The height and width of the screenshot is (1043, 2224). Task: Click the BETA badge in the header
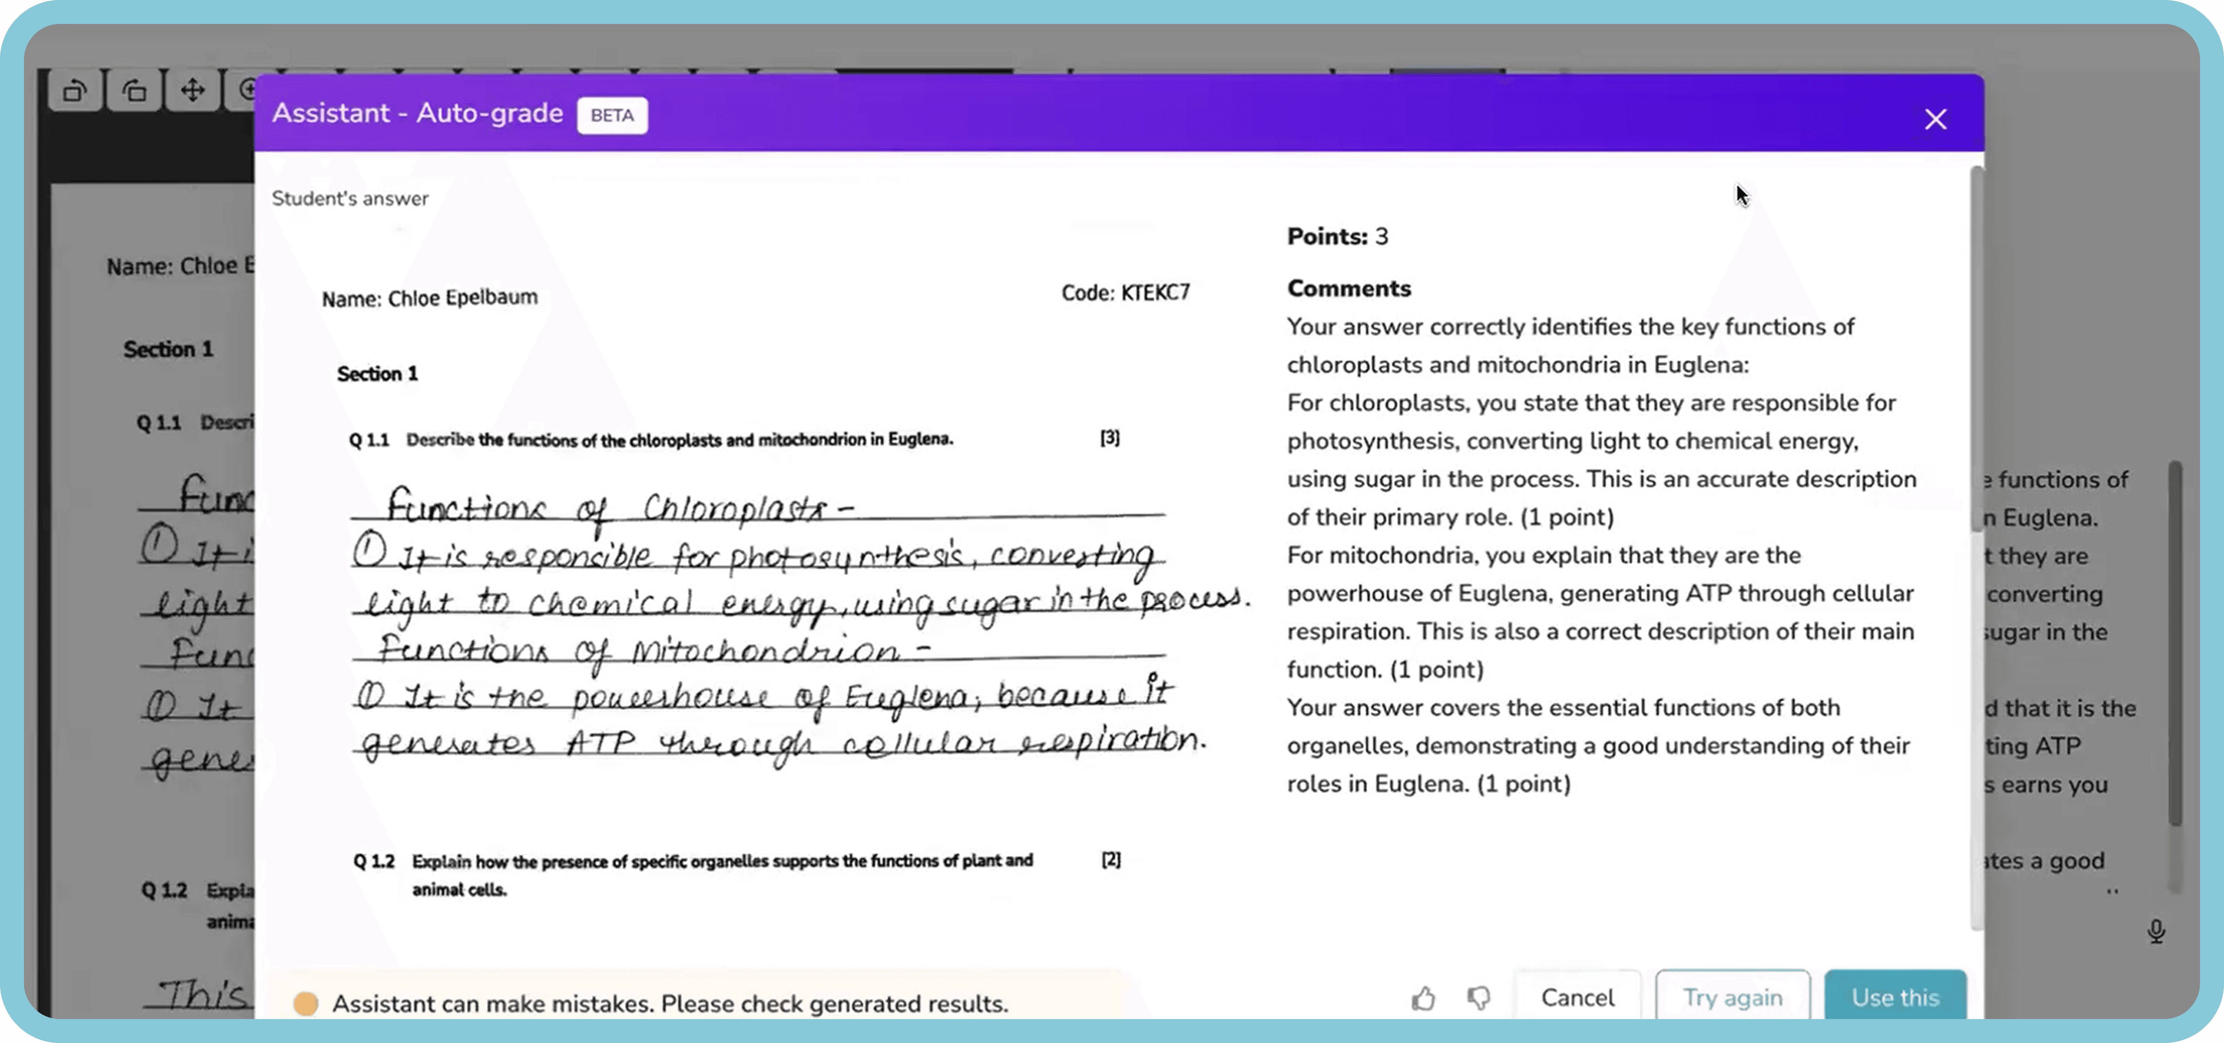click(612, 115)
